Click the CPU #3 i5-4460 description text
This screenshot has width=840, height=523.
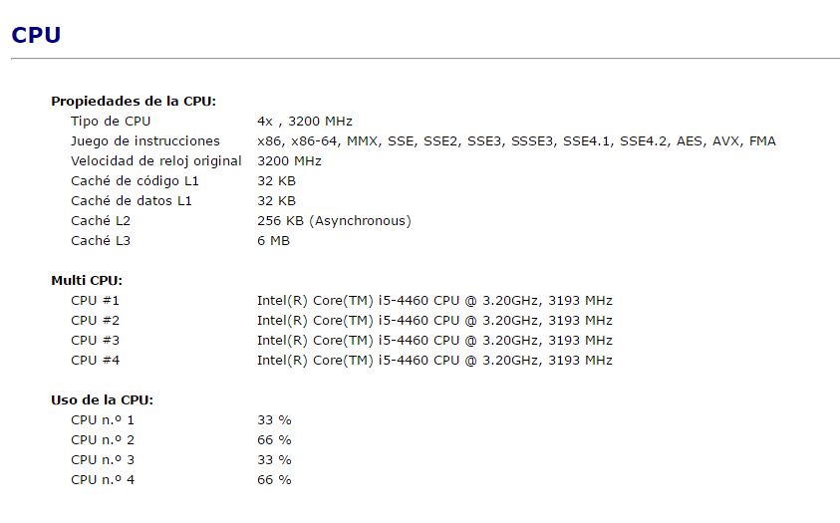point(434,341)
